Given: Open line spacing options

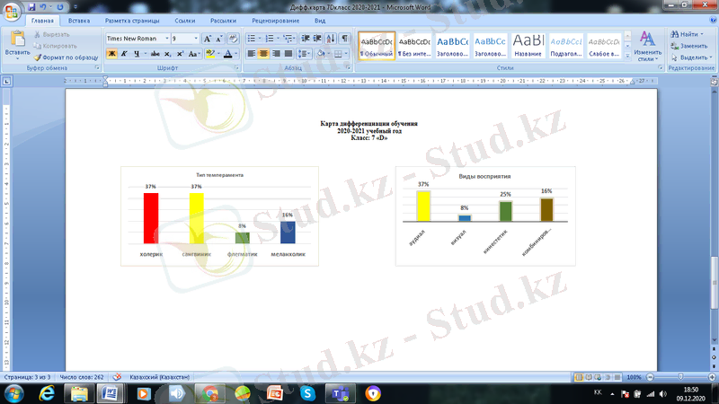Looking at the screenshot, I should coord(304,54).
